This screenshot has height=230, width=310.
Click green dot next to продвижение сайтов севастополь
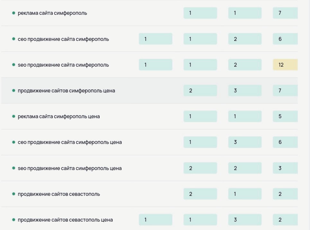pyautogui.click(x=13, y=194)
